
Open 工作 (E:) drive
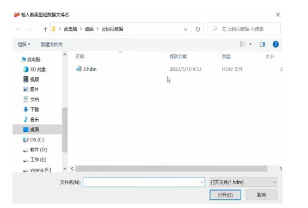(35, 160)
